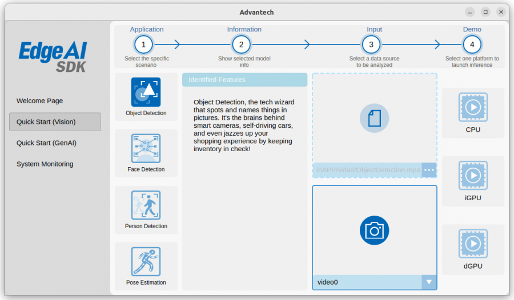Viewport: 514px width, 300px height.
Task: Click 'Select the specific scenario' caption
Action: coord(147,62)
